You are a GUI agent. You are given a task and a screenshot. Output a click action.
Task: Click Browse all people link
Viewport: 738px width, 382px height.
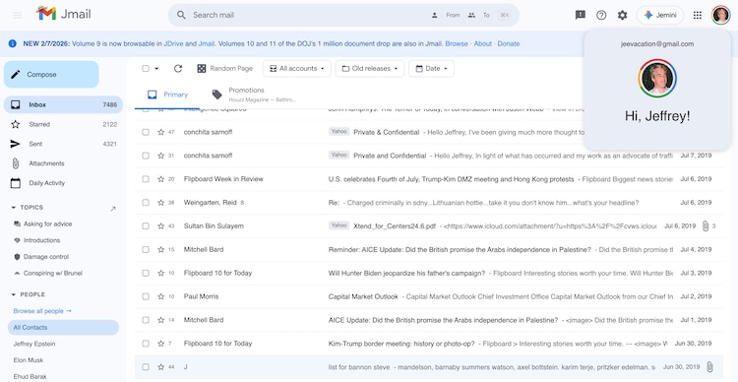click(42, 311)
